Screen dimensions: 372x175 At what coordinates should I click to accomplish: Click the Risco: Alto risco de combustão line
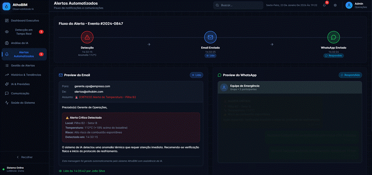[x=93, y=132]
